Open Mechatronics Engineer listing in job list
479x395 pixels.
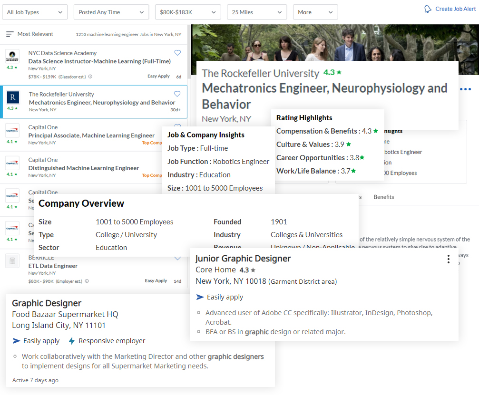[x=102, y=102]
